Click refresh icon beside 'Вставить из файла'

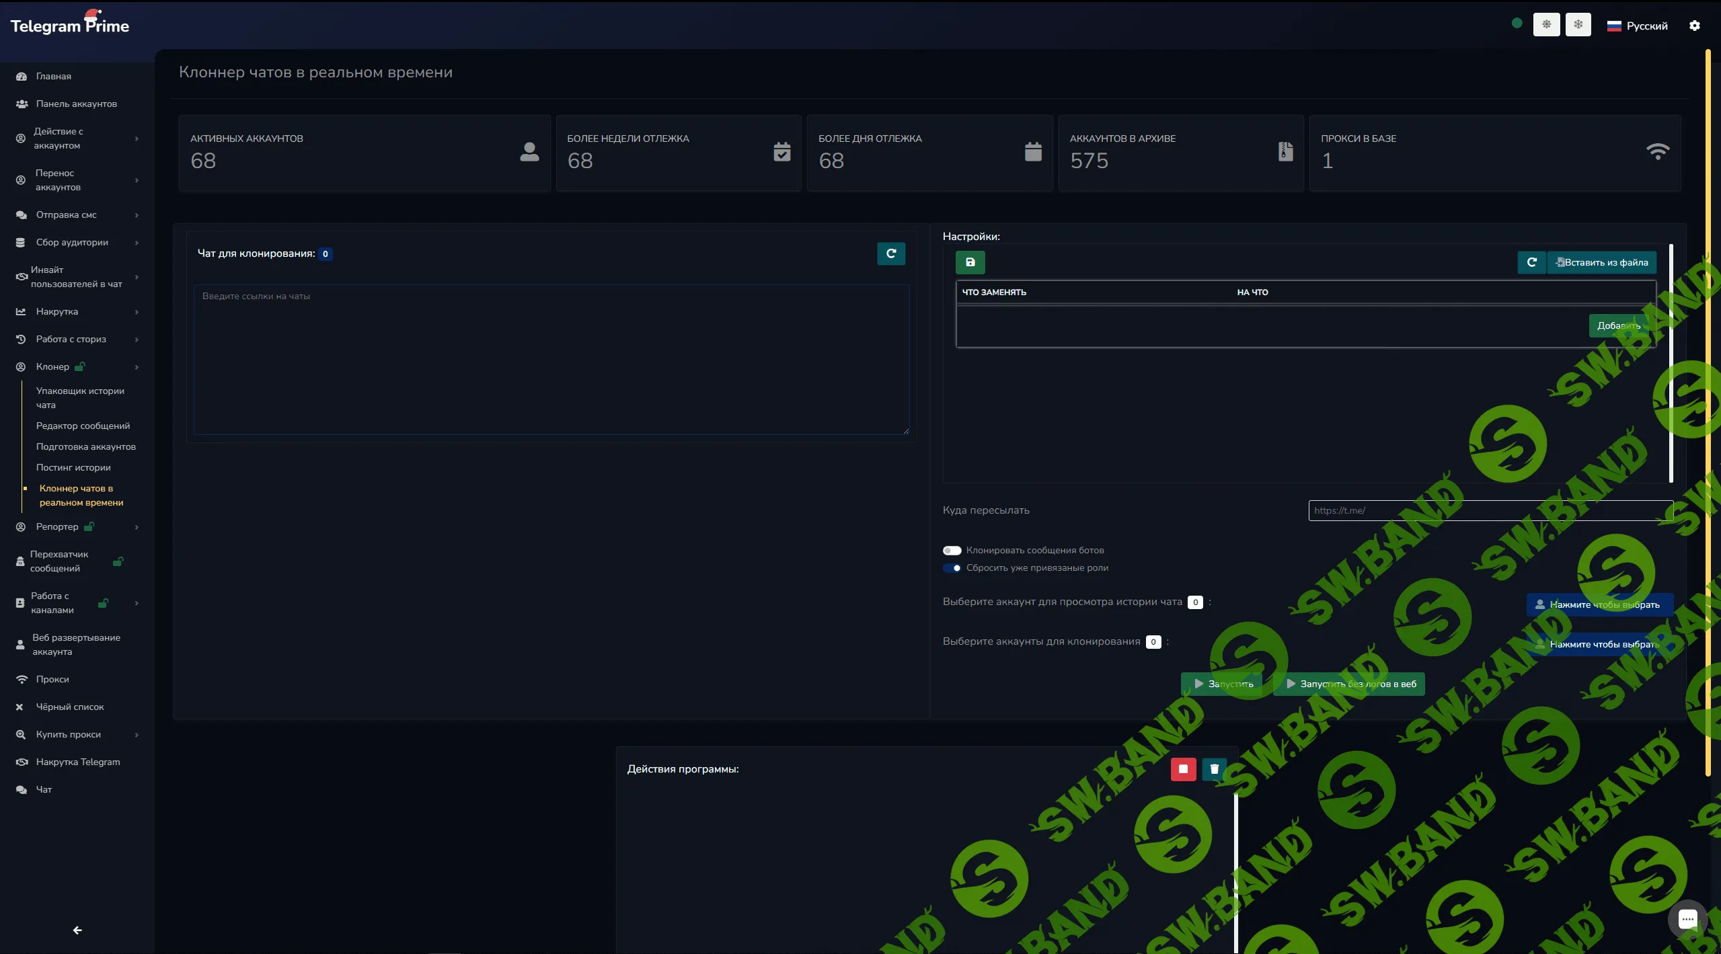coord(1531,262)
